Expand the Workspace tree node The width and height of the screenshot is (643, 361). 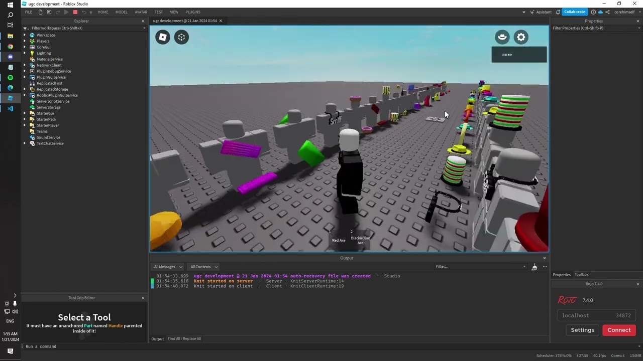point(25,35)
